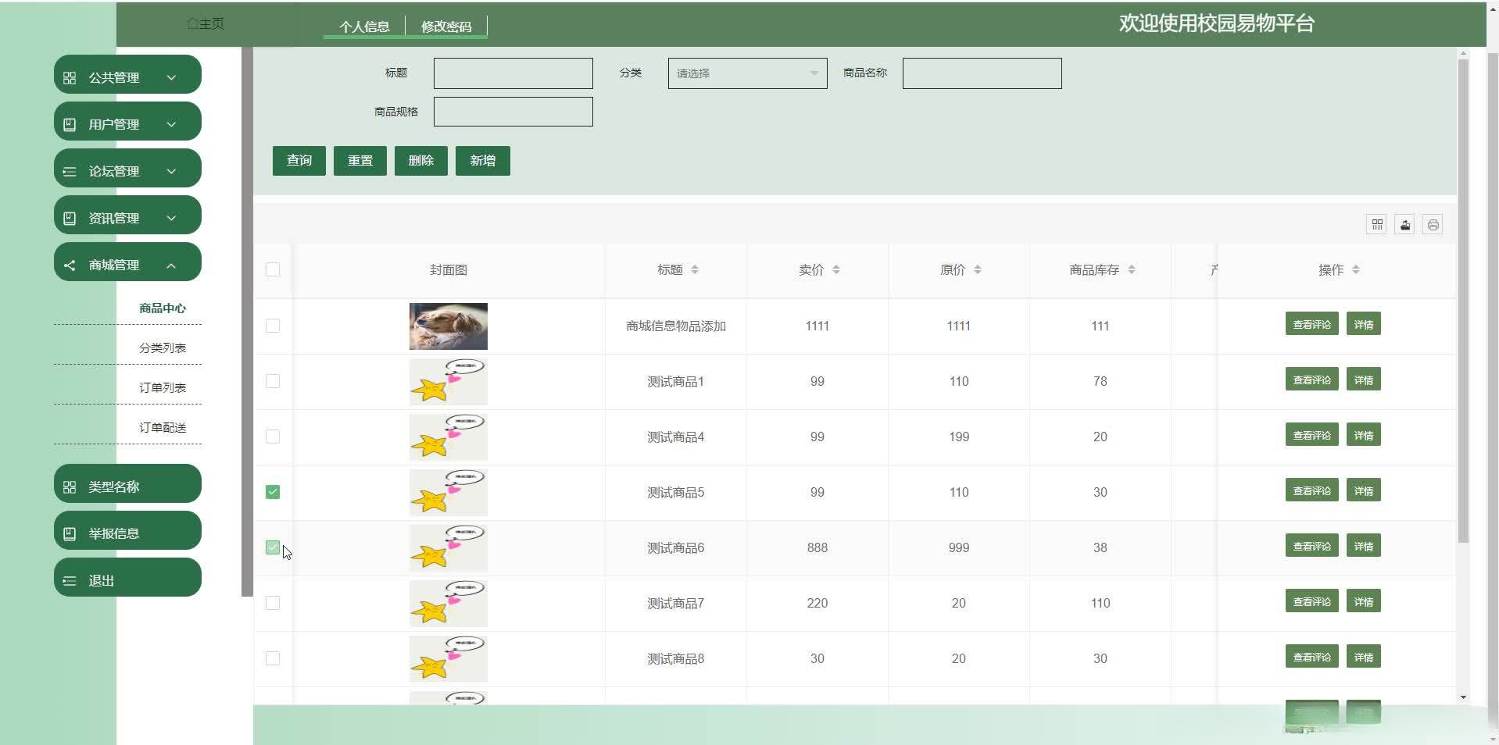The image size is (1499, 745).
Task: Click the column filter icon above table
Action: click(1376, 225)
